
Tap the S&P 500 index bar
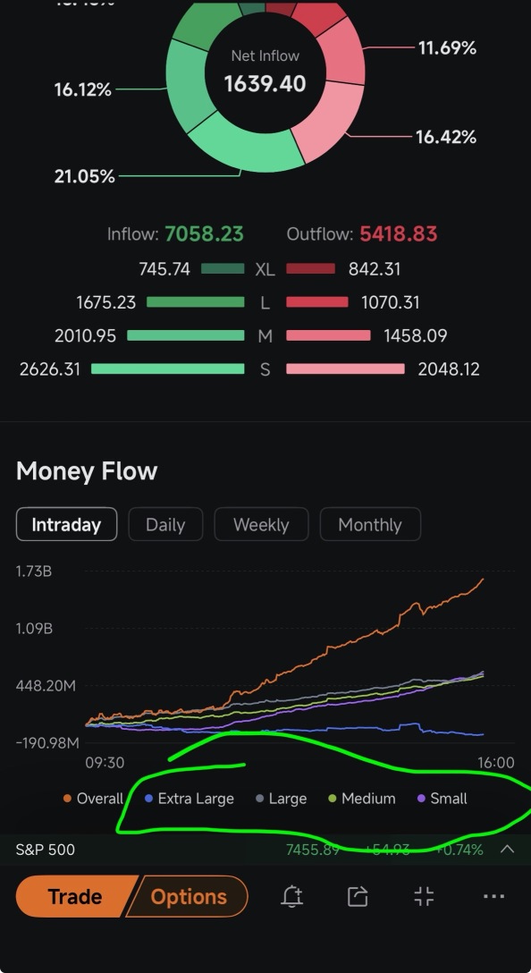click(265, 850)
